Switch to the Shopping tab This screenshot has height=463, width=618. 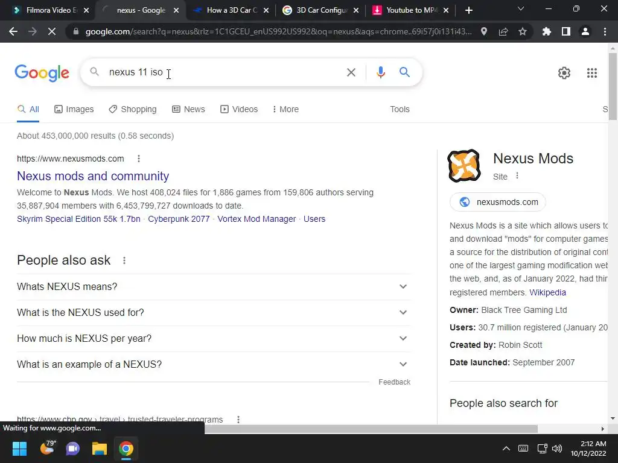tap(133, 109)
